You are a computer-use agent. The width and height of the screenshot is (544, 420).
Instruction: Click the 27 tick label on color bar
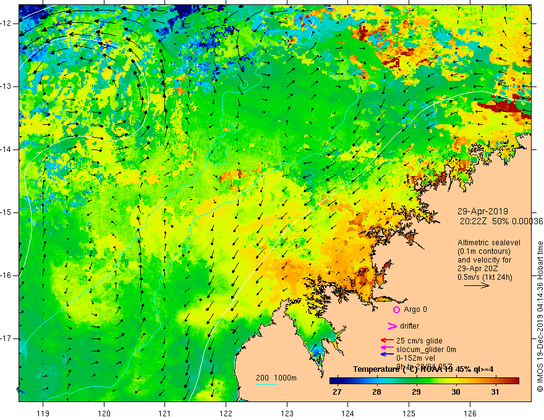[337, 392]
